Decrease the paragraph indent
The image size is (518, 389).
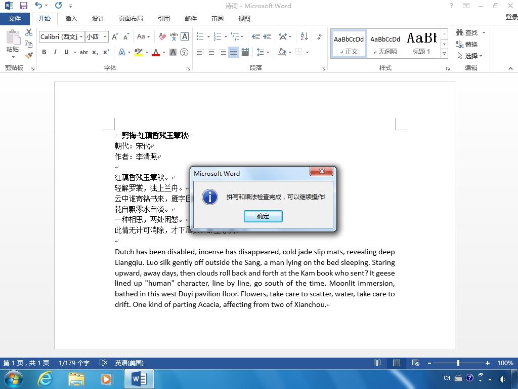255,36
